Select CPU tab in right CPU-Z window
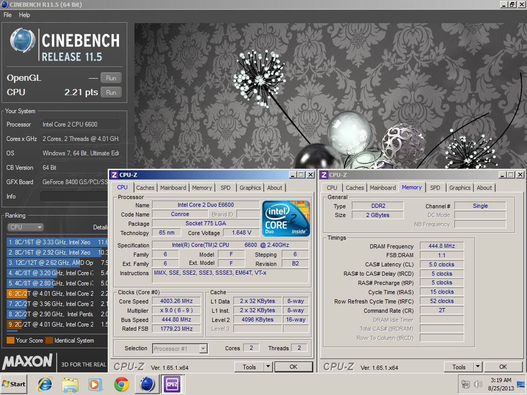527x395 pixels. (x=332, y=188)
